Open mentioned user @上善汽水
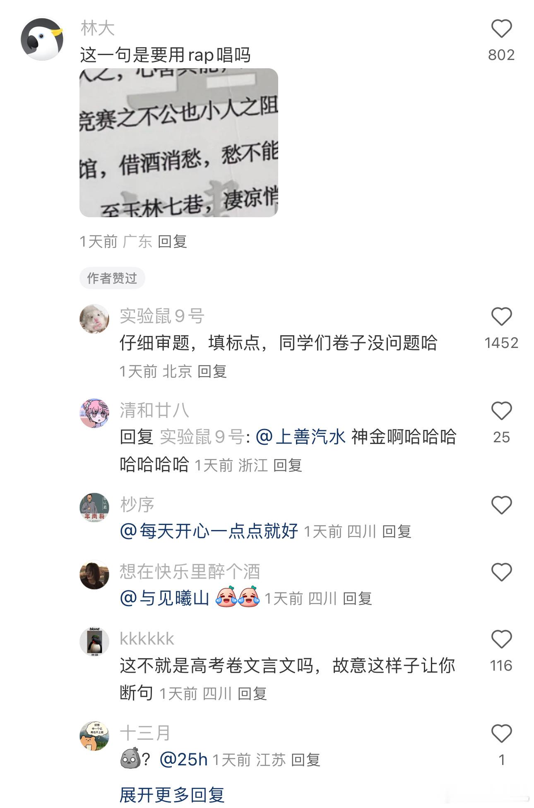The width and height of the screenshot is (534, 808). [x=301, y=437]
